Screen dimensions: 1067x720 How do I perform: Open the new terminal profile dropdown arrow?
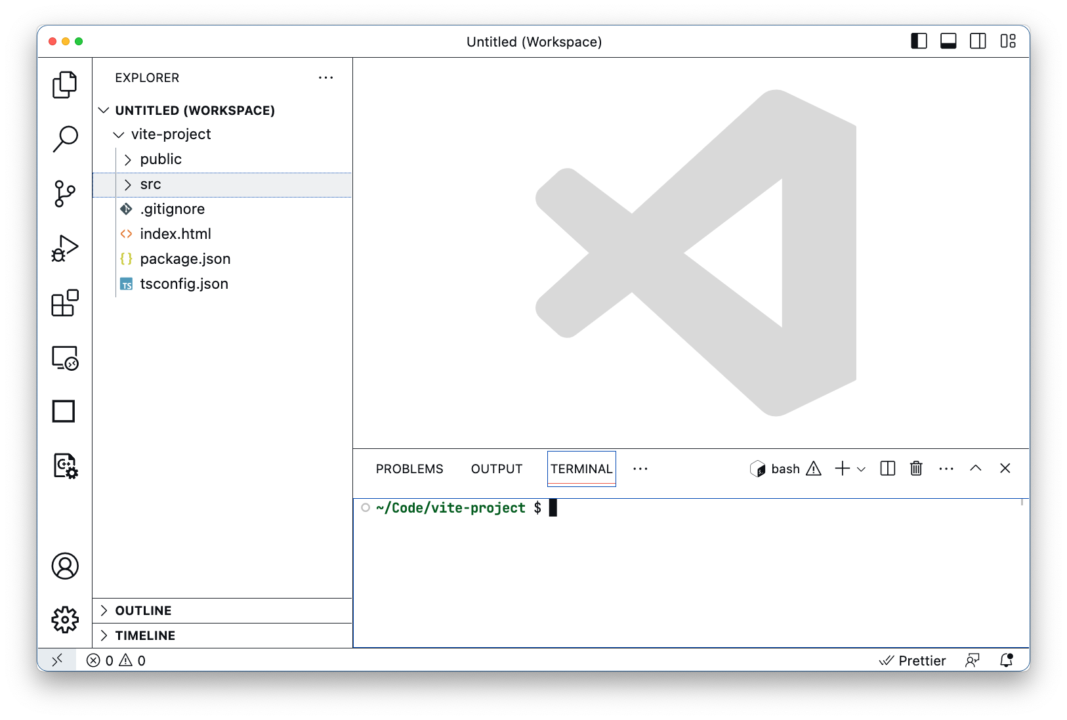[862, 469]
